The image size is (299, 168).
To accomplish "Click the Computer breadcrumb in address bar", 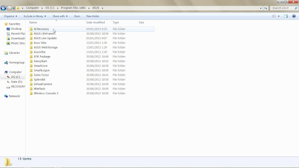I will click(x=32, y=8).
